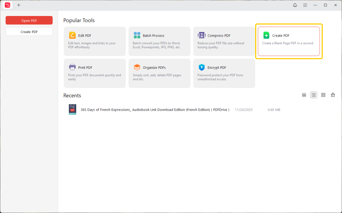Open a new tab with the plus button
342x213 pixels.
[19, 5]
